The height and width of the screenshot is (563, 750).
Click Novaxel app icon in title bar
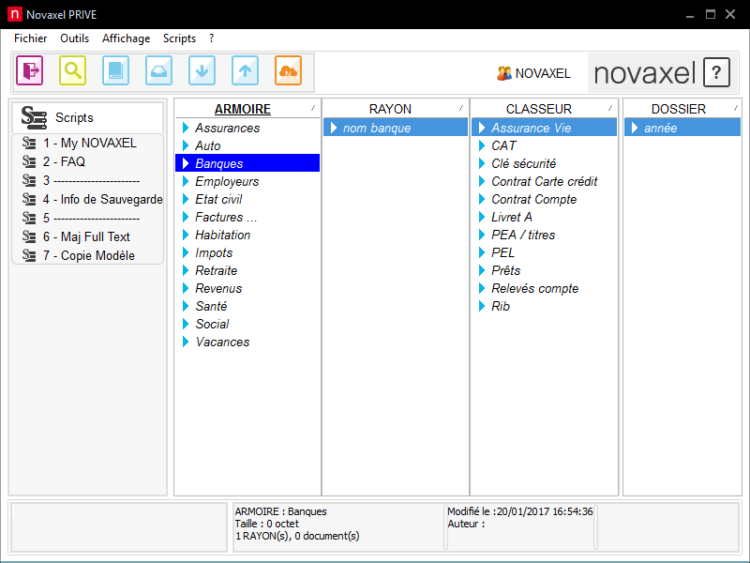(x=15, y=14)
